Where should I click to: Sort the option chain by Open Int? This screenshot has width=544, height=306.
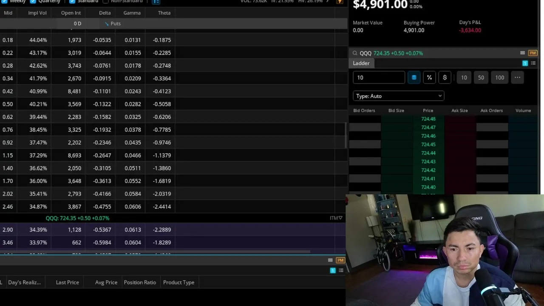(71, 13)
